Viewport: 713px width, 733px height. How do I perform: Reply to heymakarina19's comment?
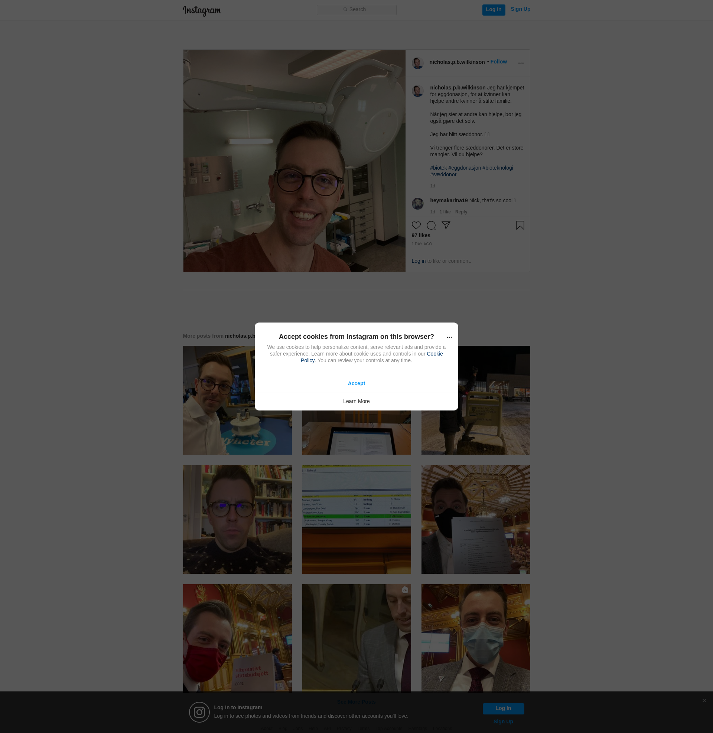[461, 212]
